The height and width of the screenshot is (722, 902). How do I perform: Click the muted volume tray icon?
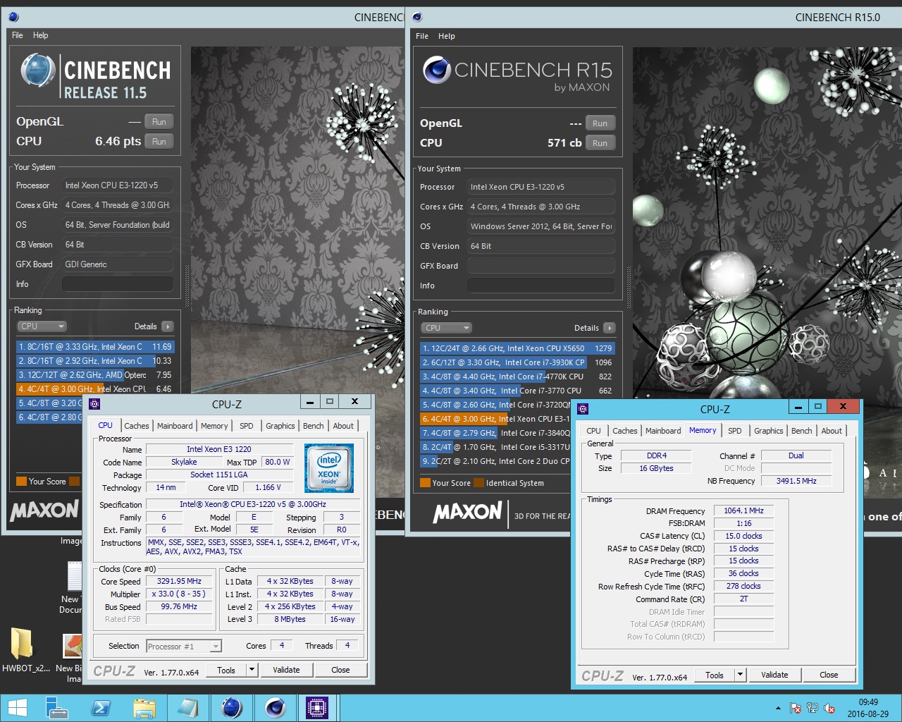(829, 709)
